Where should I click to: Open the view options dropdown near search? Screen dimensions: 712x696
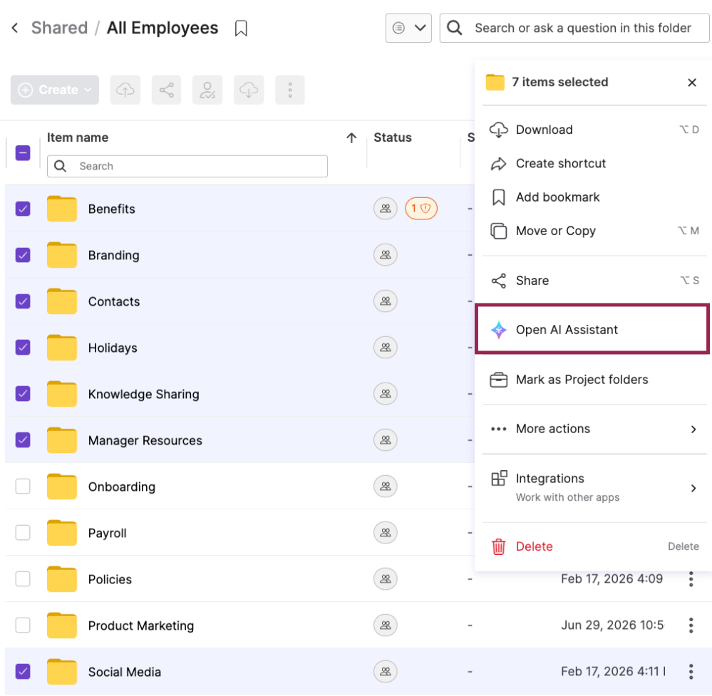[x=408, y=28]
